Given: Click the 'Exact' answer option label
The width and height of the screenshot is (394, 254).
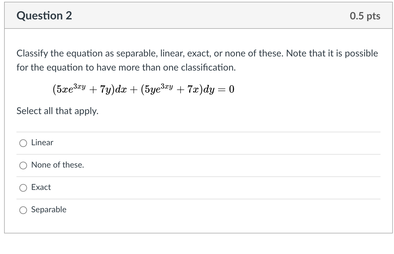Looking at the screenshot, I should pos(41,187).
